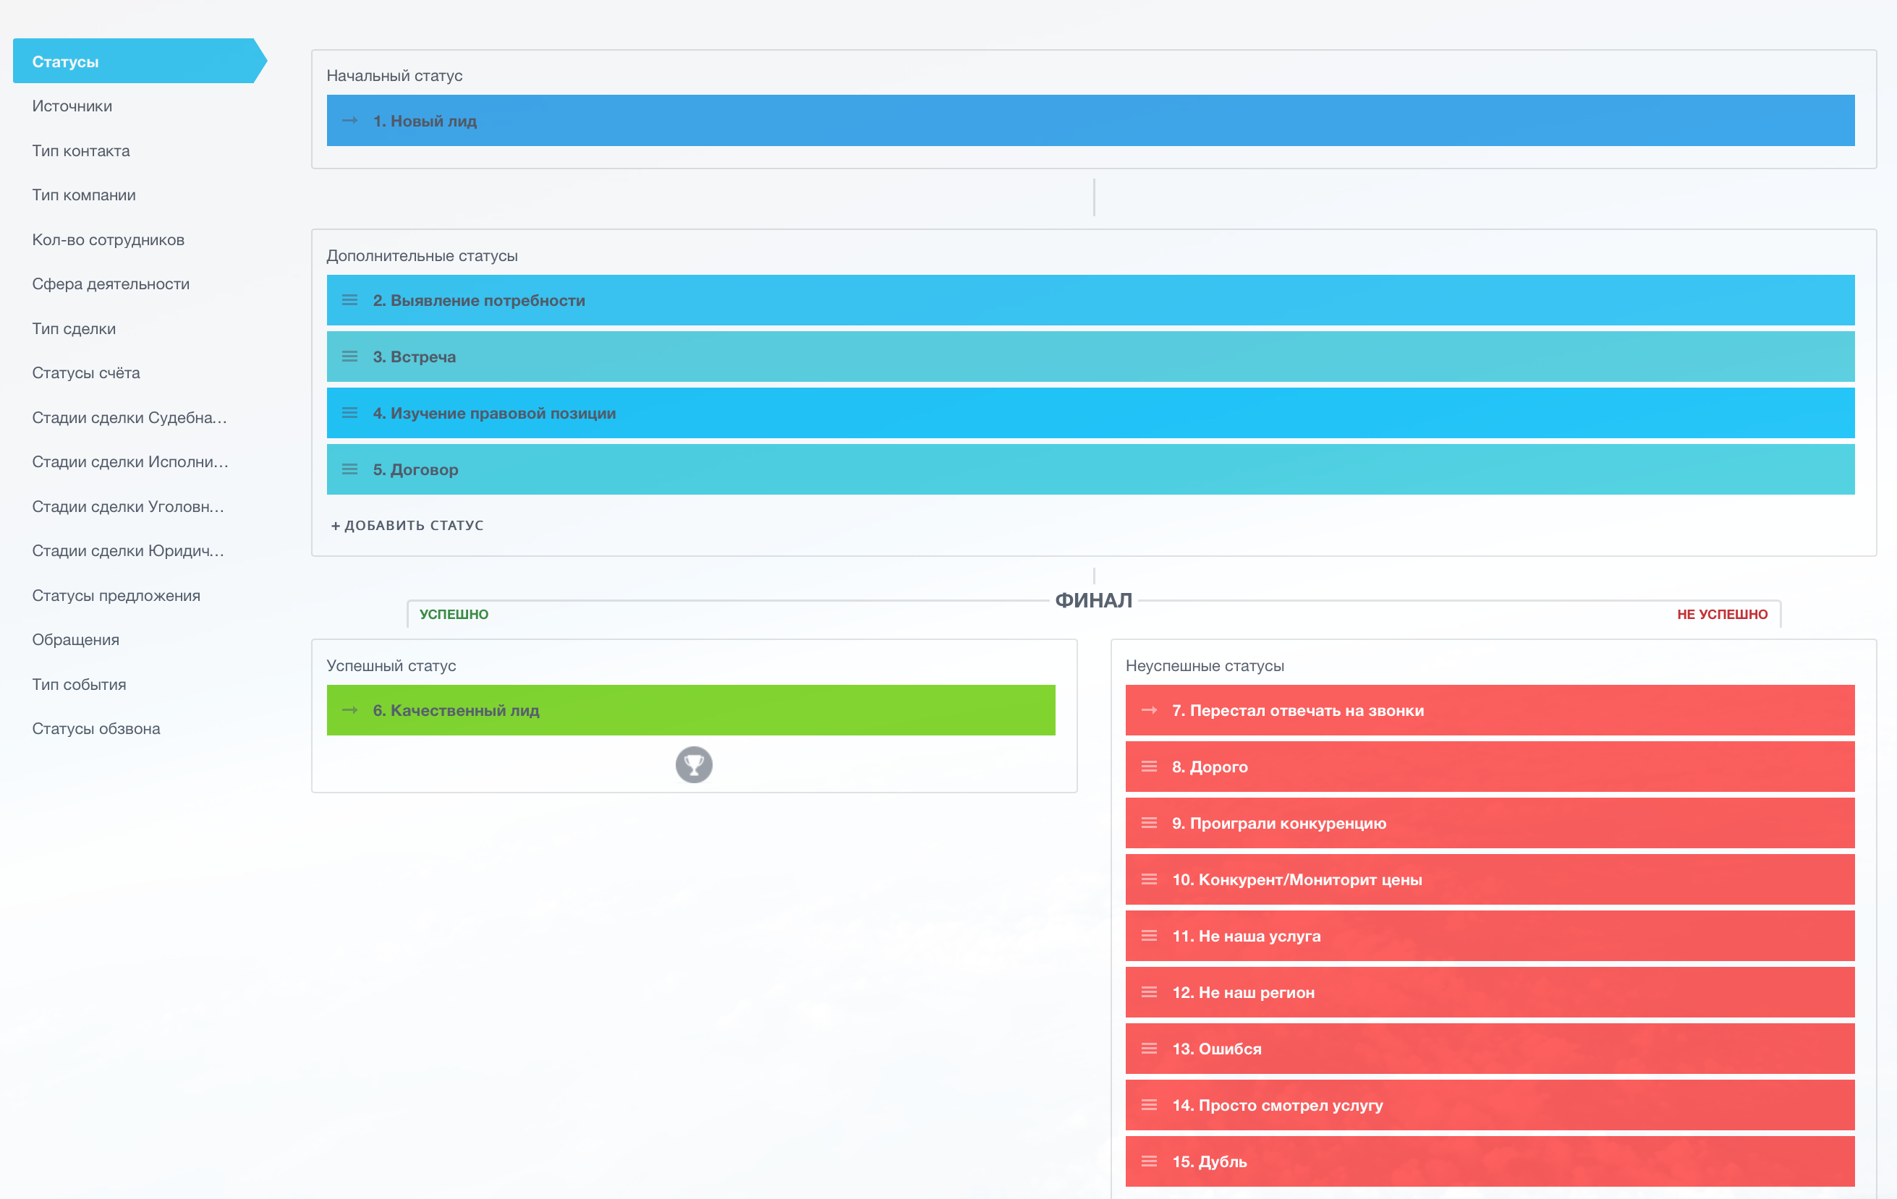This screenshot has width=1897, height=1199.
Task: Click the green Качественный лид status bar
Action: pos(690,710)
